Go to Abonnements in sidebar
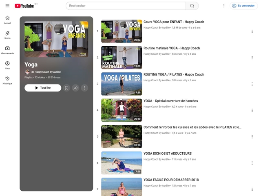Image resolution: width=261 pixels, height=196 pixels. (x=7, y=50)
